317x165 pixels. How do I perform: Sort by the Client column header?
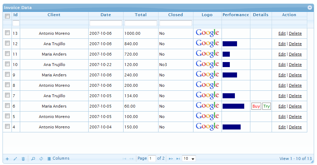pos(54,15)
